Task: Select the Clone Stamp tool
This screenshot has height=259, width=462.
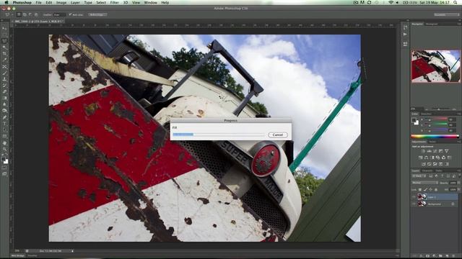Action: (x=4, y=80)
